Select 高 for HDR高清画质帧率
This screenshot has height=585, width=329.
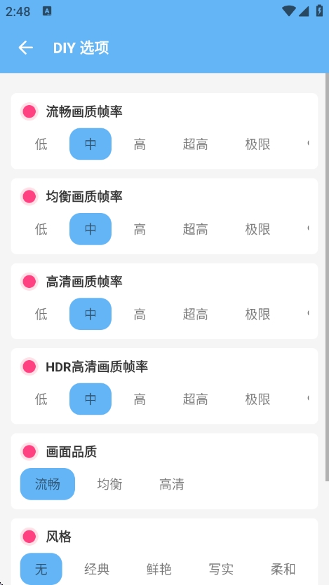(x=140, y=399)
